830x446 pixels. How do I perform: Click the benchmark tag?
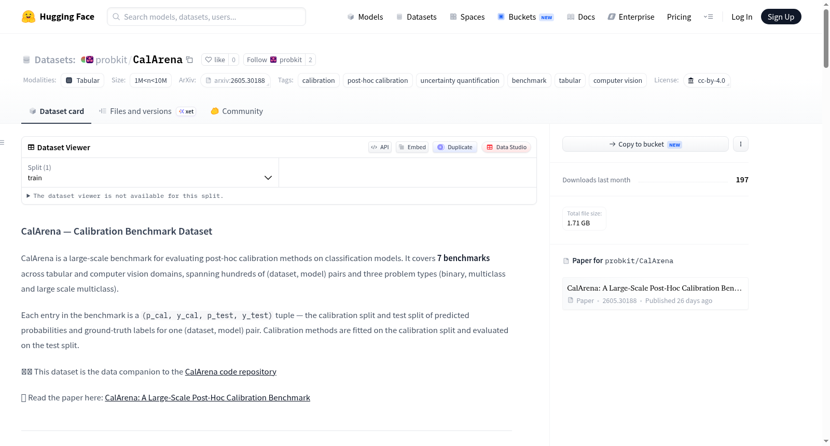(529, 80)
